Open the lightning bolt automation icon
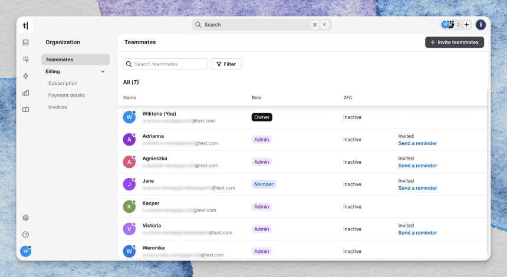Image resolution: width=507 pixels, height=277 pixels. pos(25,76)
